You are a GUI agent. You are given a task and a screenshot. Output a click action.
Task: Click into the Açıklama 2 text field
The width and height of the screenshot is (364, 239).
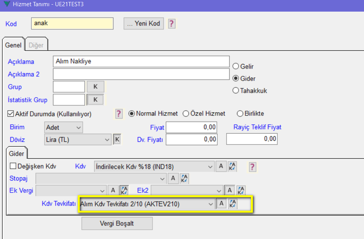point(141,74)
